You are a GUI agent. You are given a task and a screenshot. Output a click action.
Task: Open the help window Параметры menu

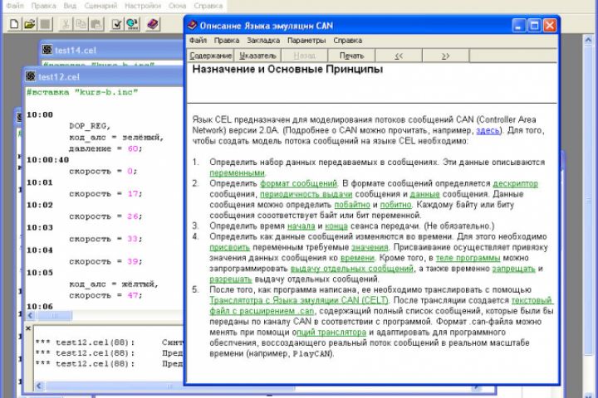(306, 41)
